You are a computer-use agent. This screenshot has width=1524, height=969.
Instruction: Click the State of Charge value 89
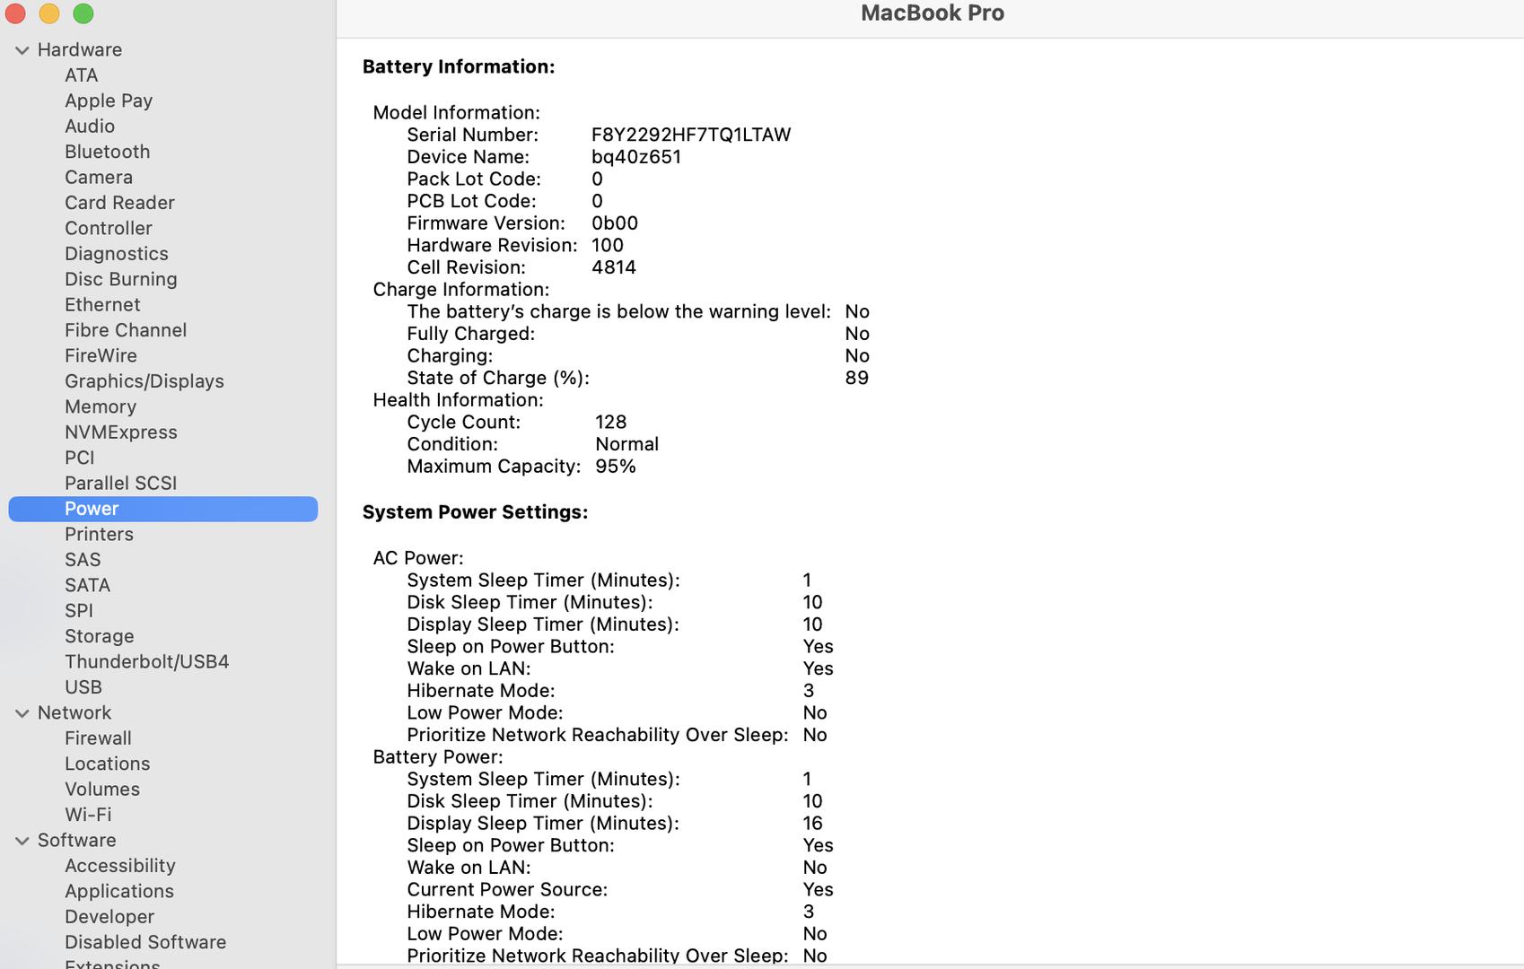click(857, 378)
